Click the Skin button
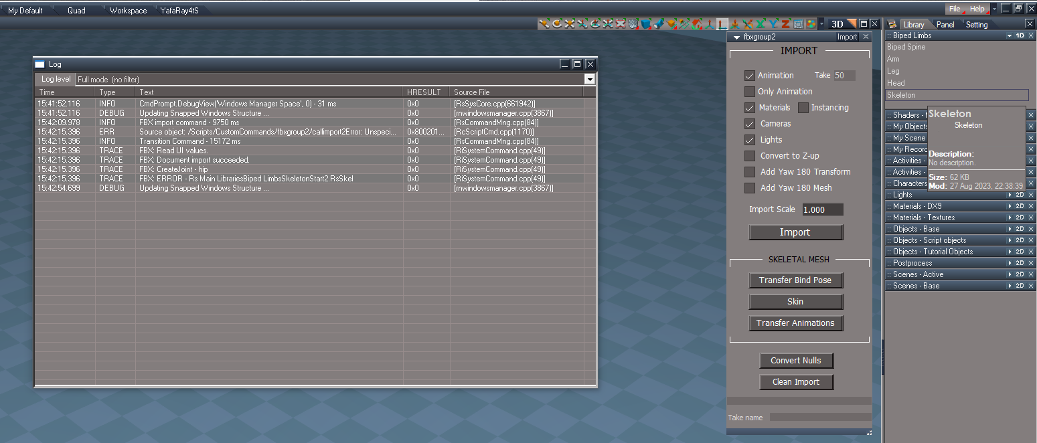This screenshot has width=1037, height=443. (795, 302)
